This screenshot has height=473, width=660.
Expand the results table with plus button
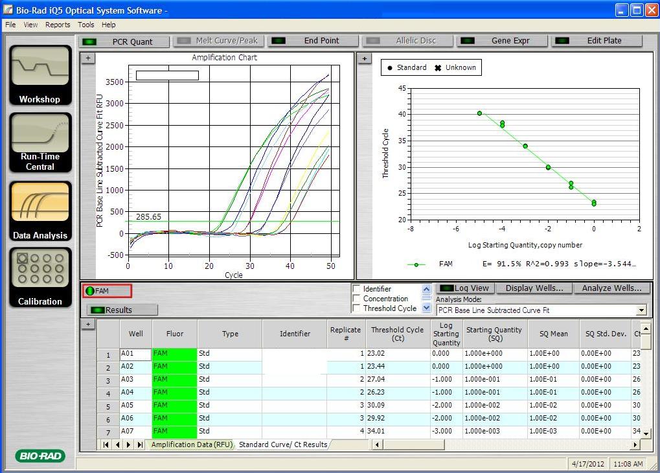pyautogui.click(x=88, y=325)
